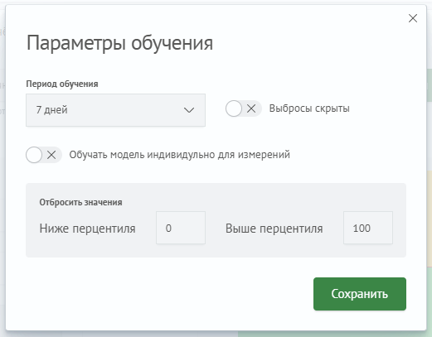The height and width of the screenshot is (337, 432).
Task: Click the Ниже перцентиля label
Action: tap(87, 229)
